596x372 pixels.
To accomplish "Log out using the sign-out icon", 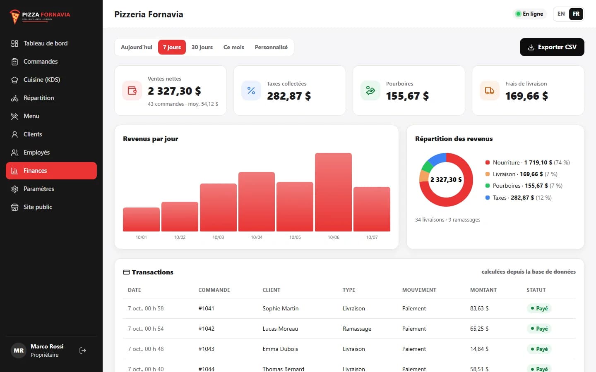I will click(83, 351).
